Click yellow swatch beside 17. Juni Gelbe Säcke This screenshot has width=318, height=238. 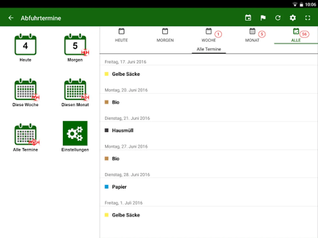(107, 74)
